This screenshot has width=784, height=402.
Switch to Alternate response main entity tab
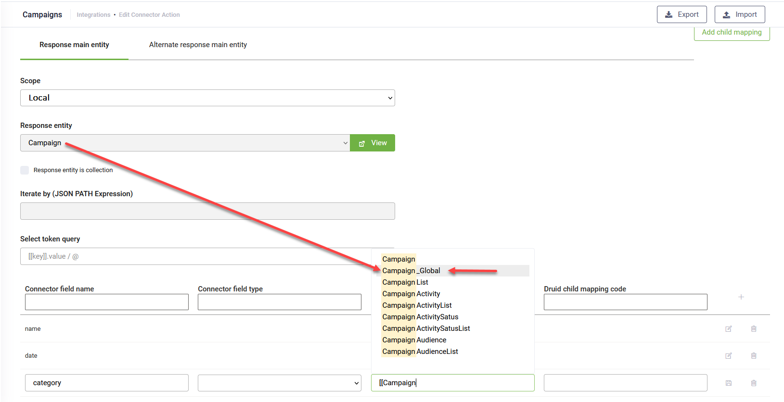coord(198,45)
